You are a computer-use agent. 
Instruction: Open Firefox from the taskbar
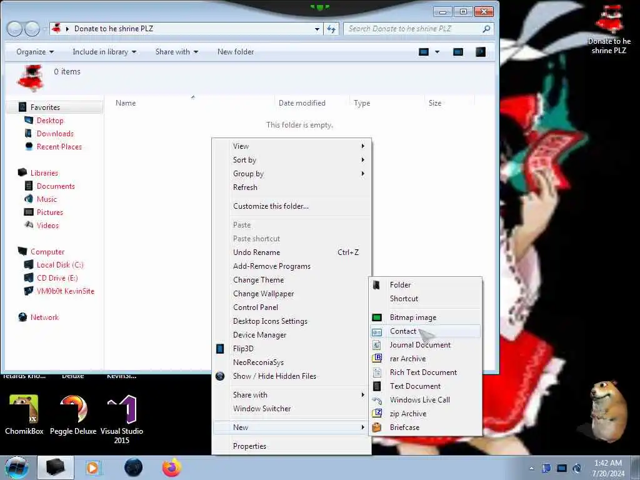[x=172, y=467]
